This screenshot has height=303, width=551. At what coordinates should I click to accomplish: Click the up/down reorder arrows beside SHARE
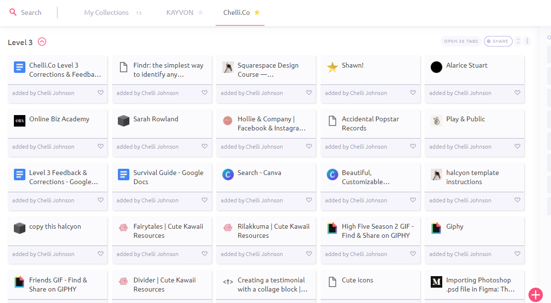click(518, 41)
